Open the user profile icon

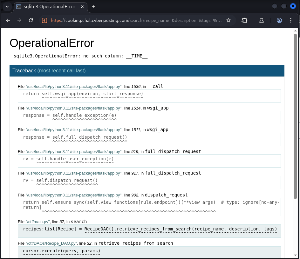tap(279, 20)
